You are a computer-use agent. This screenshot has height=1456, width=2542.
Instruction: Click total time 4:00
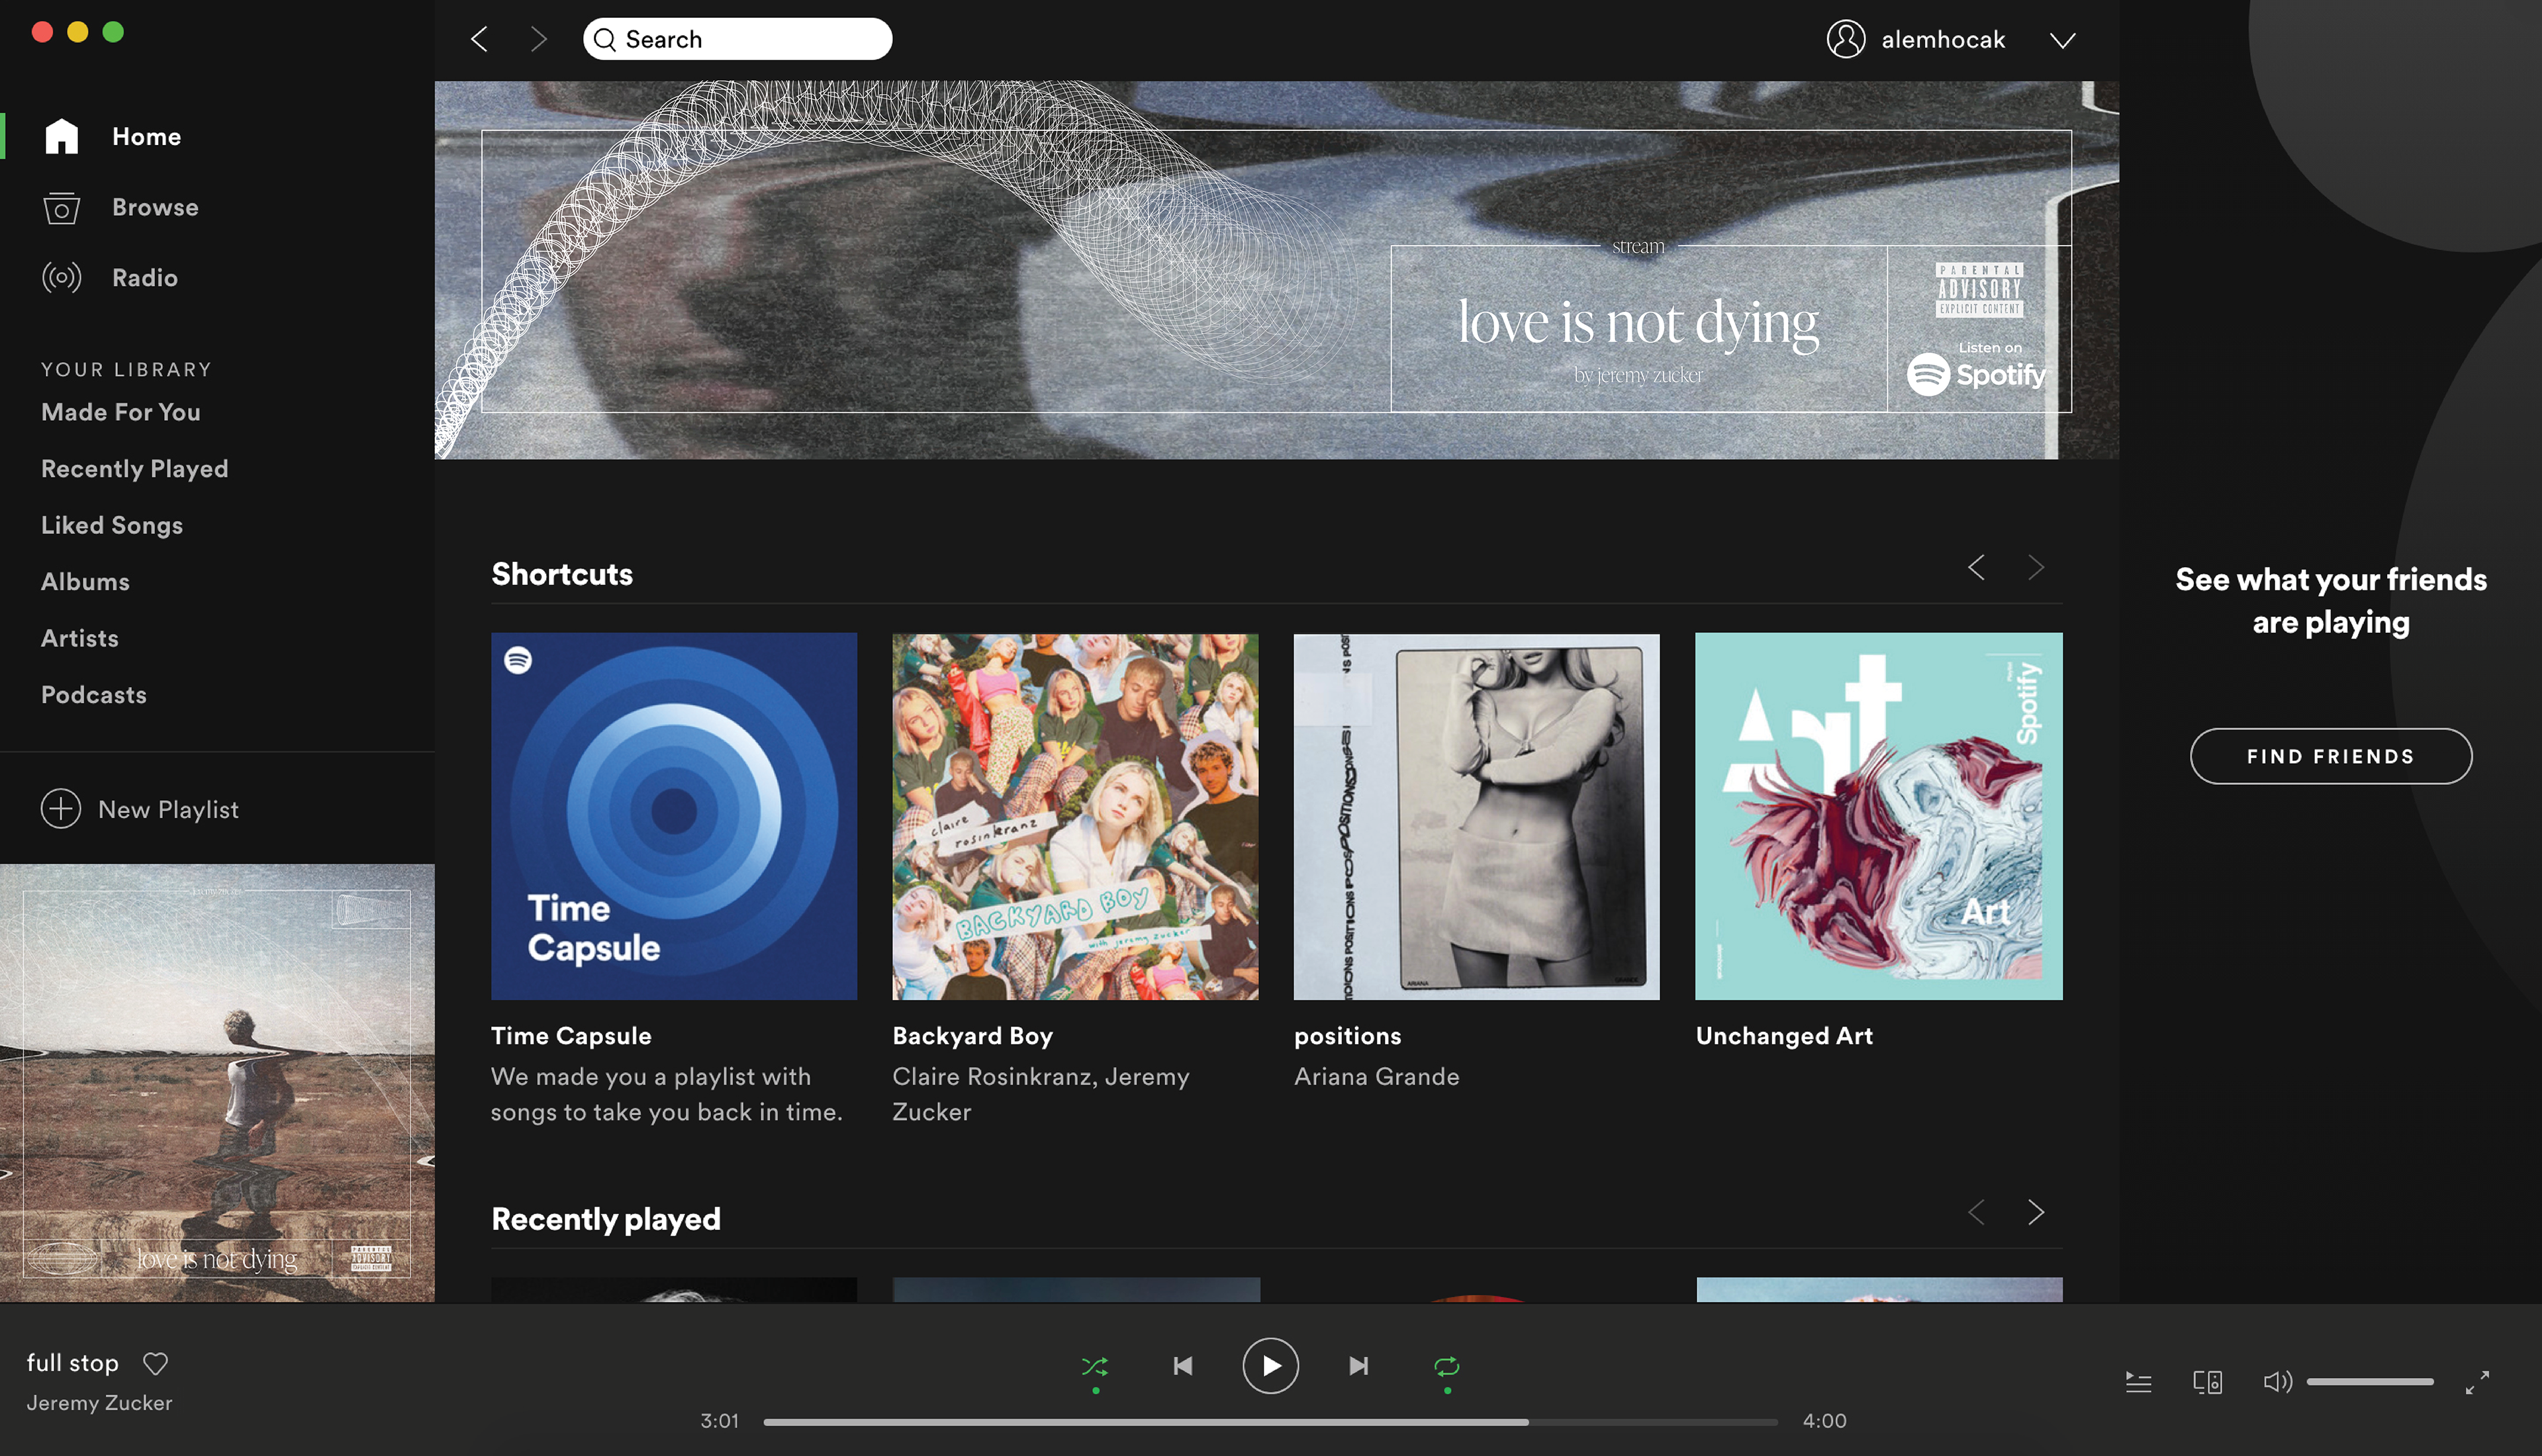1824,1421
